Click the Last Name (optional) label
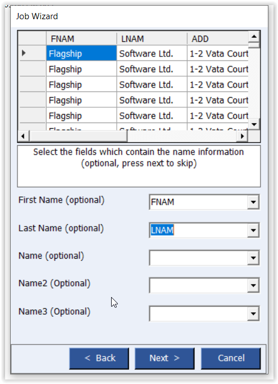 pyautogui.click(x=61, y=228)
